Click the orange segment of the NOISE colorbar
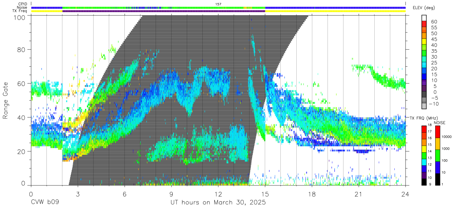The image size is (456, 210). [x=439, y=143]
